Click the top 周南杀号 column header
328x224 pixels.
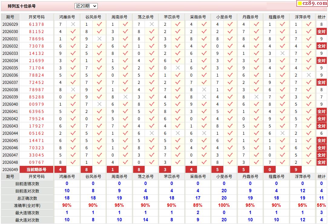119,17
